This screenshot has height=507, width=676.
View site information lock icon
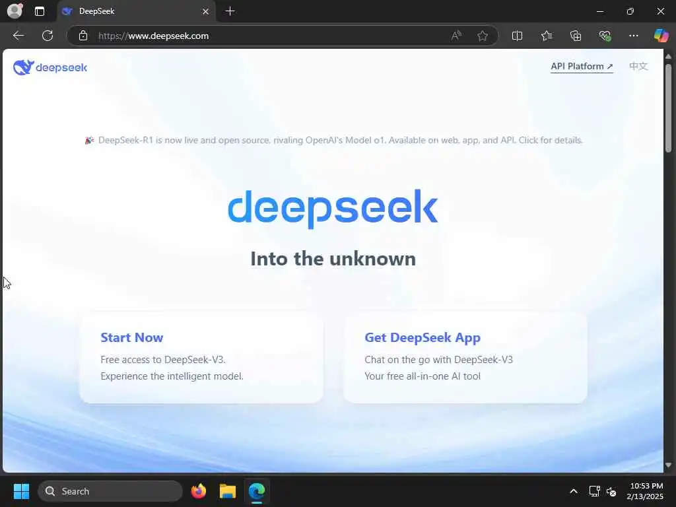coord(83,36)
